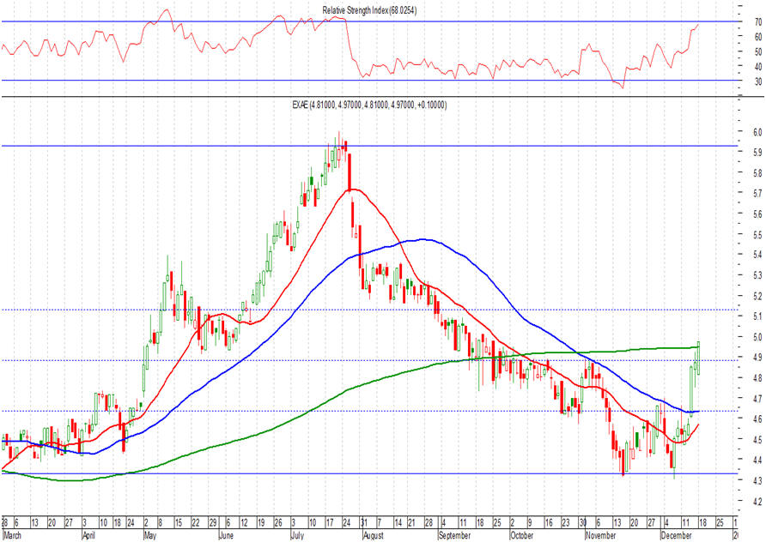The width and height of the screenshot is (766, 542).
Task: Select the March month label
Action: (x=12, y=535)
